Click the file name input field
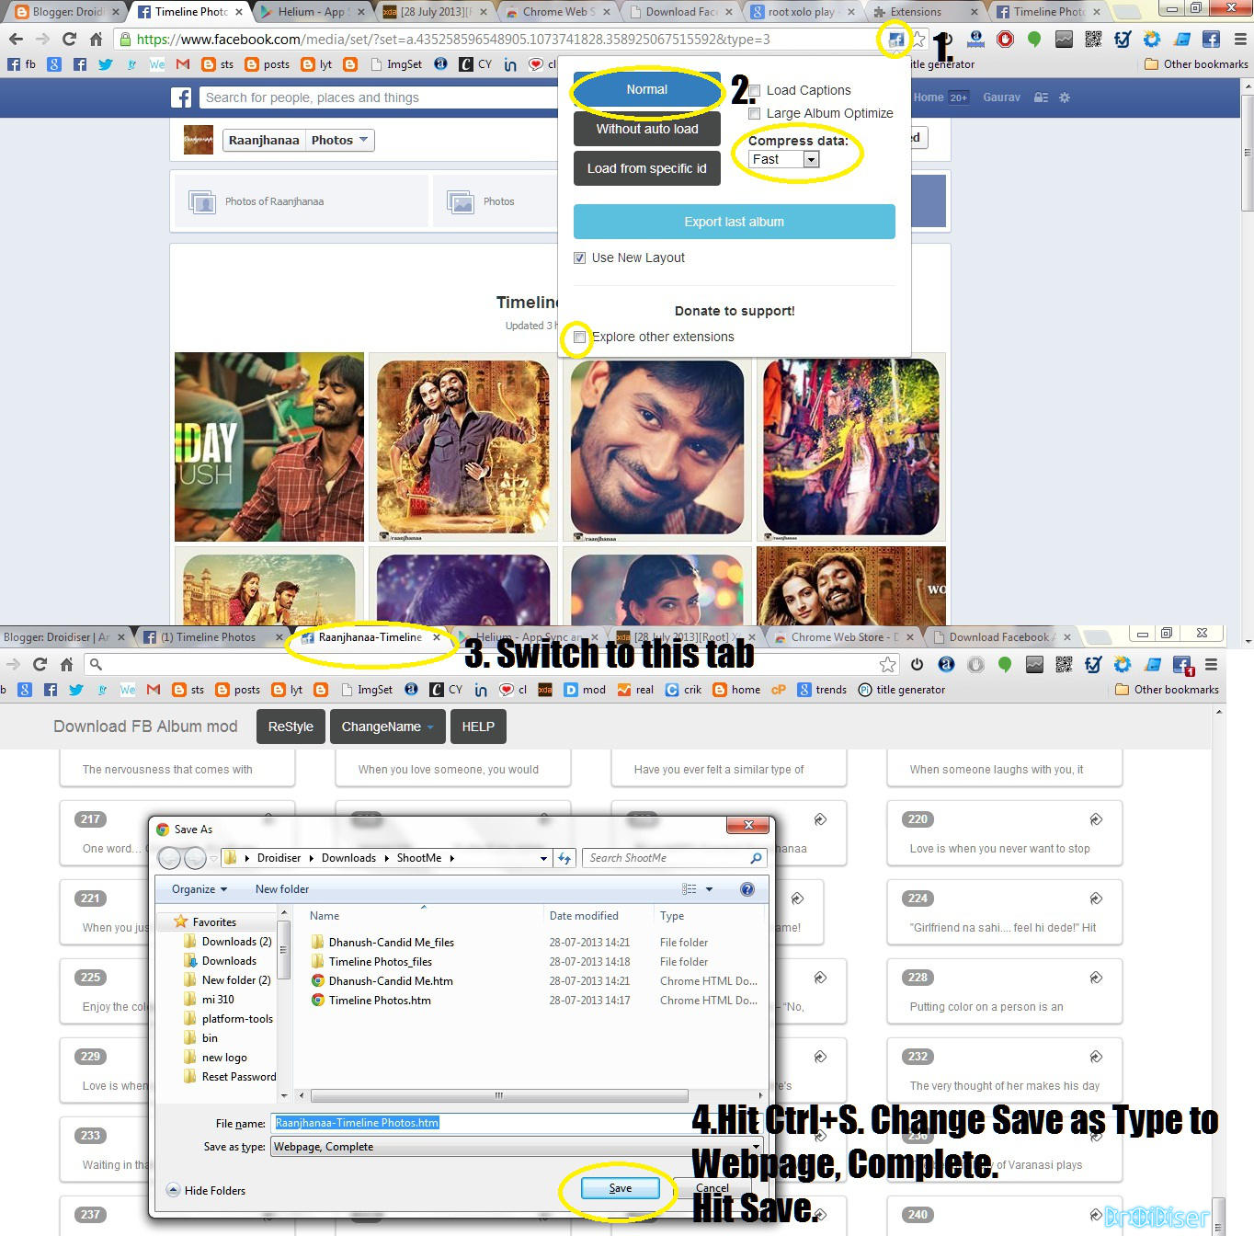This screenshot has height=1236, width=1254. coord(460,1123)
